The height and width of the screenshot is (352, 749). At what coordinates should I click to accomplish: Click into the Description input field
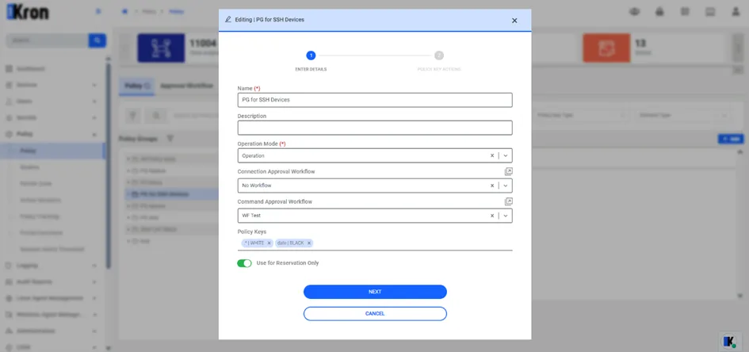pyautogui.click(x=375, y=128)
